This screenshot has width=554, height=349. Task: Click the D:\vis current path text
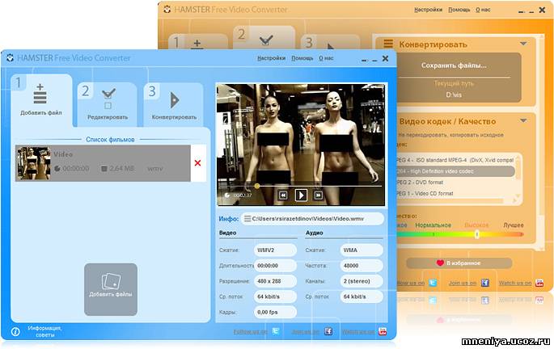(x=454, y=95)
